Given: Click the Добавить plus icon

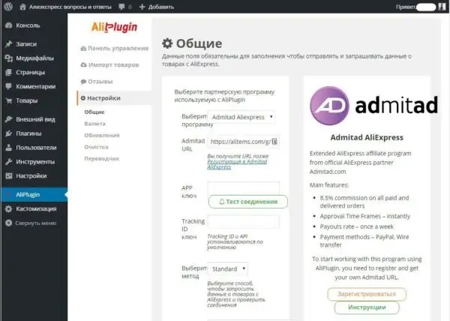Looking at the screenshot, I should [142, 7].
